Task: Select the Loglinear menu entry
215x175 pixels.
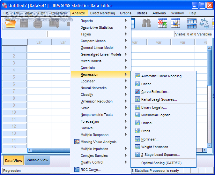Action: [101, 81]
